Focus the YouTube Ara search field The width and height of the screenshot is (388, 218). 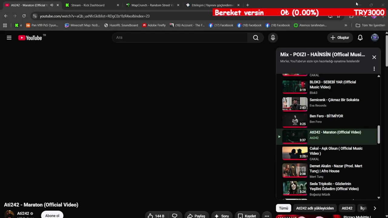180,38
